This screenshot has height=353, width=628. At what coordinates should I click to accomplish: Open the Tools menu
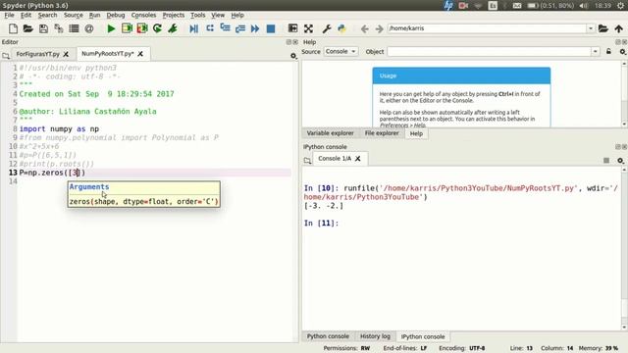(198, 15)
